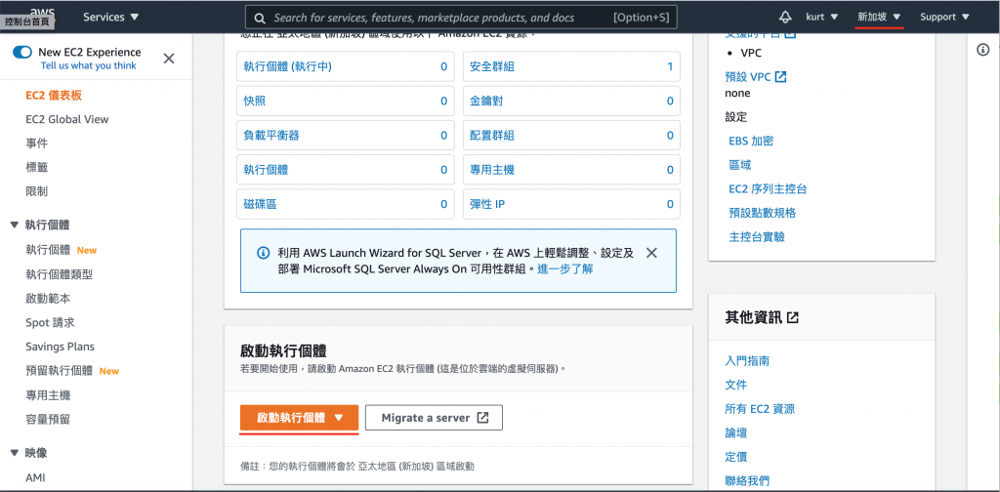Open EC2 序列主控台 link
1000x492 pixels.
click(769, 189)
